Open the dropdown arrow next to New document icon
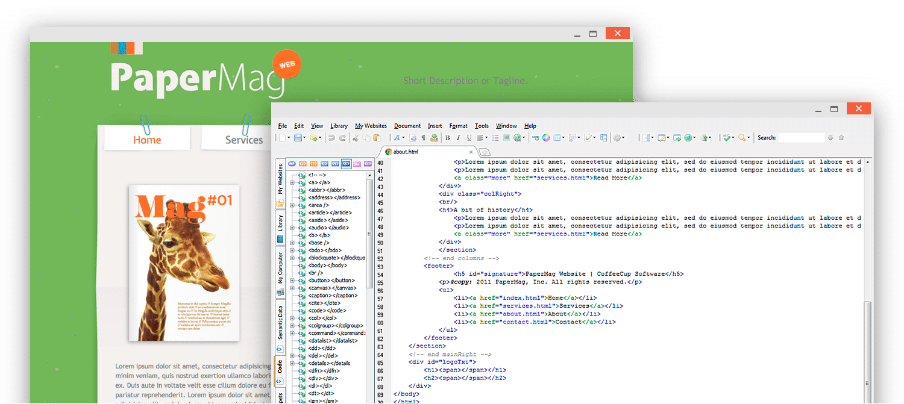The width and height of the screenshot is (904, 404). (289, 138)
